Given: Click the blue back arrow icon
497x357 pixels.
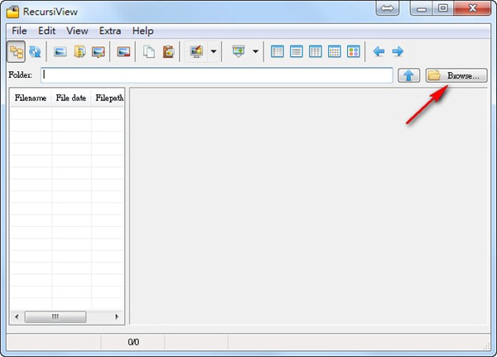Looking at the screenshot, I should [x=379, y=51].
